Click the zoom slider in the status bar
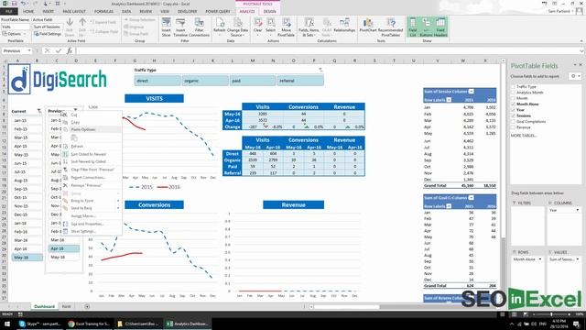The height and width of the screenshot is (330, 586). [x=551, y=314]
